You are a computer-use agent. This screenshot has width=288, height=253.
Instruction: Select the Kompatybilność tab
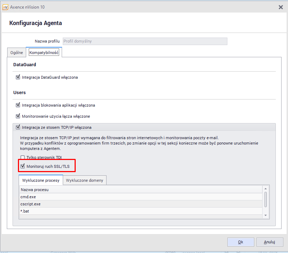tap(44, 53)
